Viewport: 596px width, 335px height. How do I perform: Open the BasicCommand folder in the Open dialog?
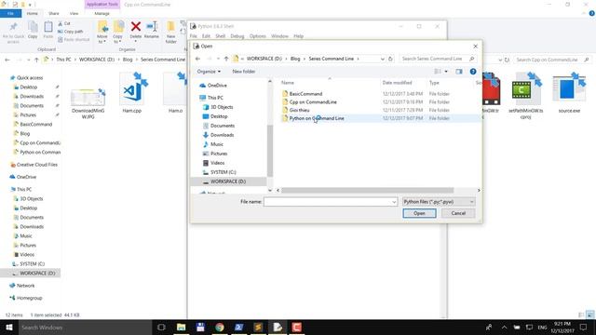point(305,93)
